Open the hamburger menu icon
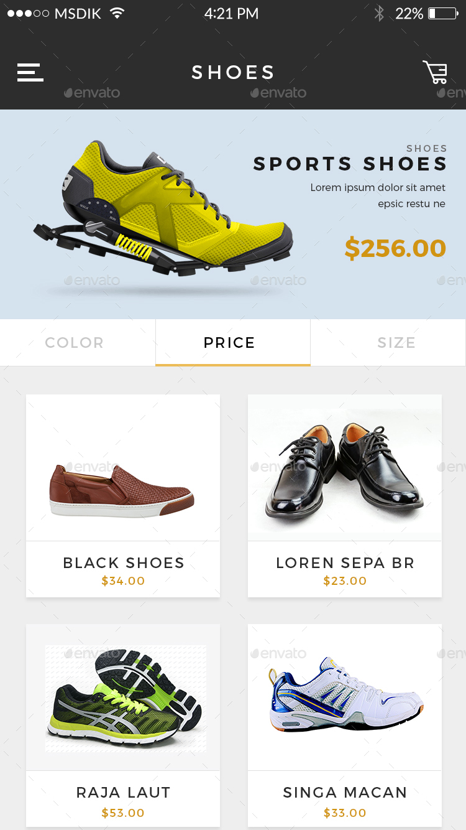 [30, 72]
